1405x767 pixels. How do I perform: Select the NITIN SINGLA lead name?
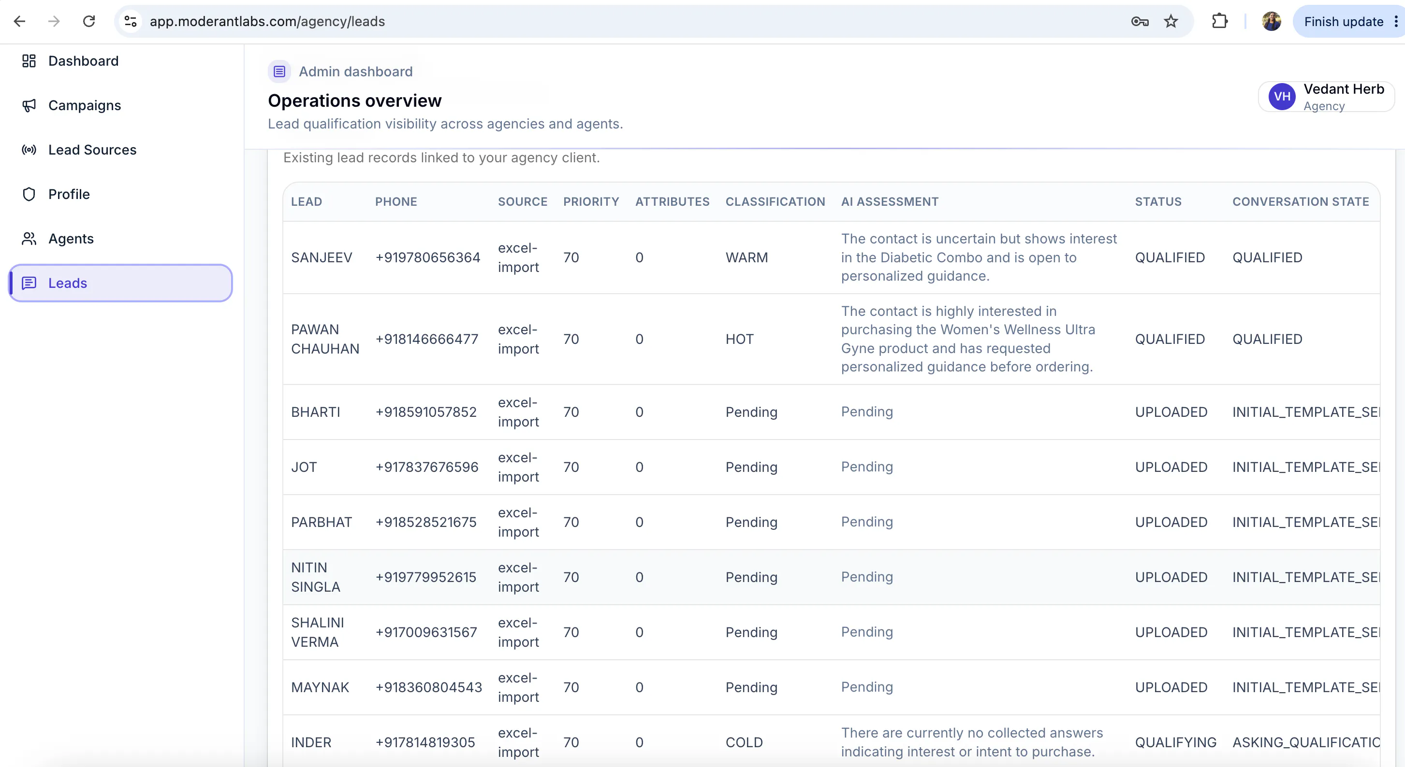[316, 577]
